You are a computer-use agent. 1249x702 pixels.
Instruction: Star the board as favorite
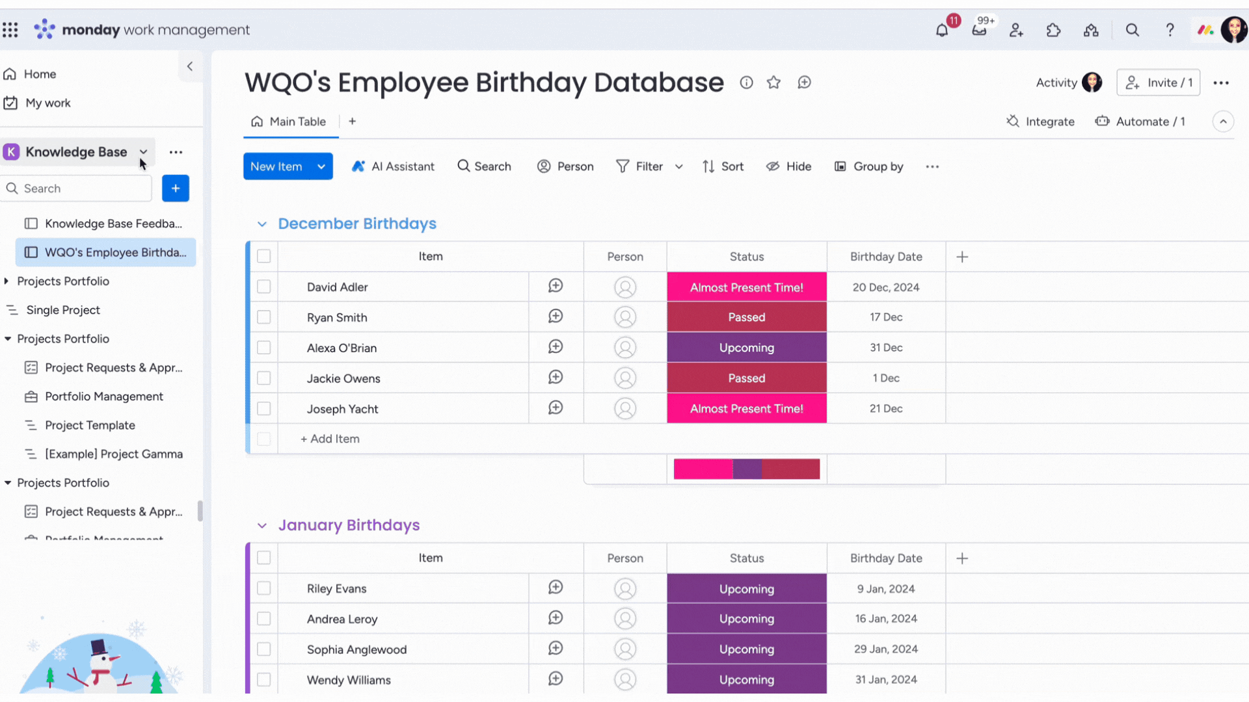click(x=773, y=83)
